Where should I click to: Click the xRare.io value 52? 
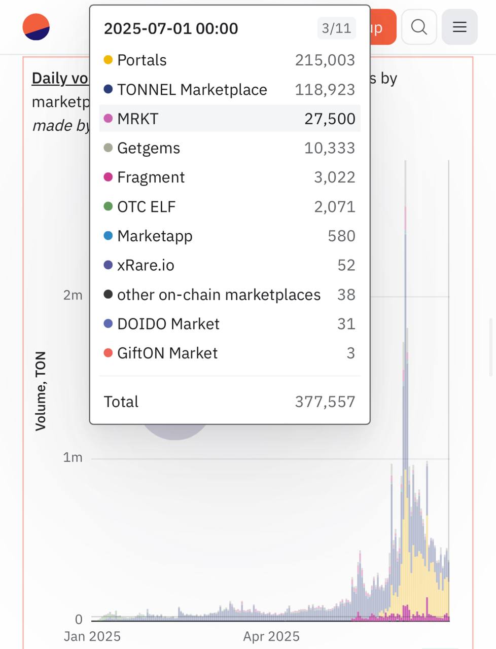pyautogui.click(x=346, y=265)
